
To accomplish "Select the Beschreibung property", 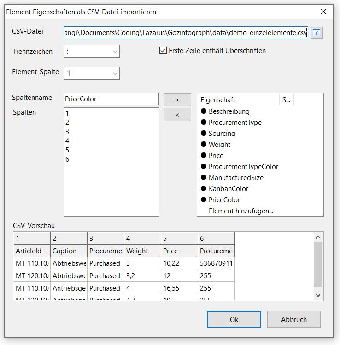I will coord(229,111).
